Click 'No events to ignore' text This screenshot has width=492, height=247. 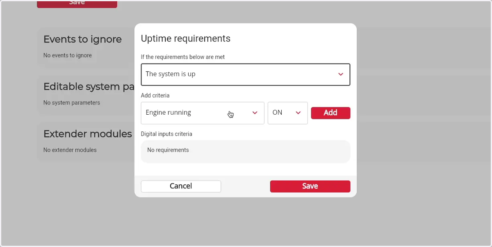[x=68, y=55]
